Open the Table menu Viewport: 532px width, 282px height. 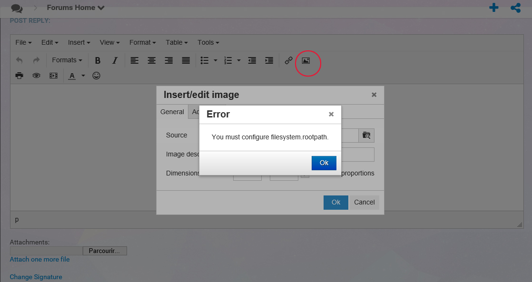pyautogui.click(x=177, y=42)
